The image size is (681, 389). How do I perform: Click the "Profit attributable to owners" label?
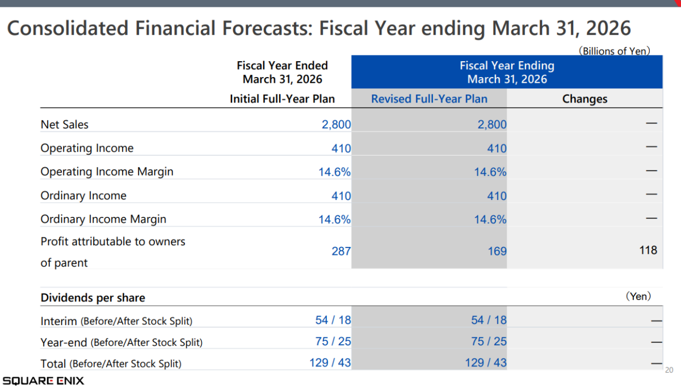tap(113, 242)
